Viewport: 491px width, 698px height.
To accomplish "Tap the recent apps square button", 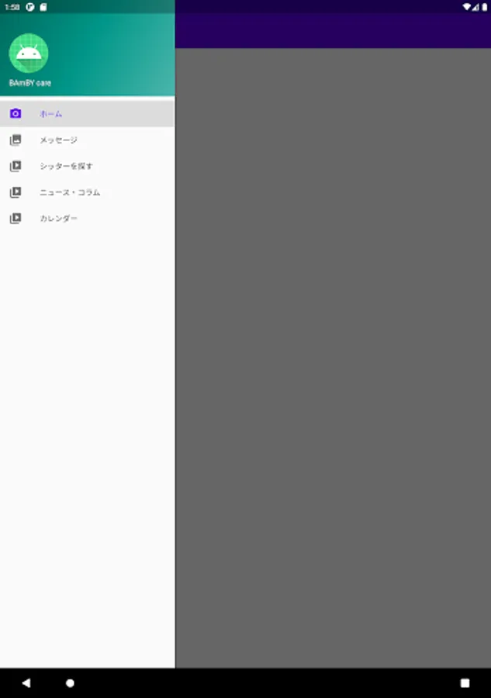I will (x=465, y=682).
